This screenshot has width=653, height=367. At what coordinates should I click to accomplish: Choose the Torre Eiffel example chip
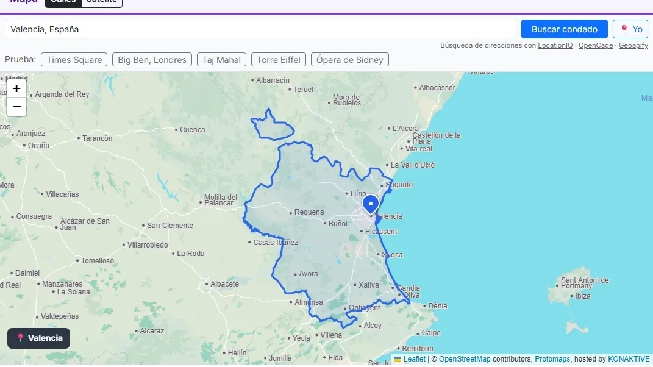coord(279,60)
